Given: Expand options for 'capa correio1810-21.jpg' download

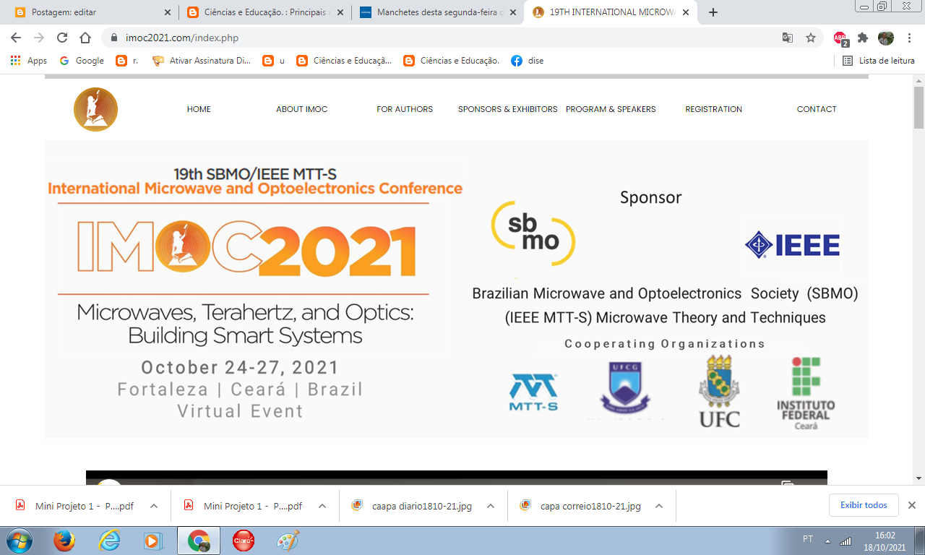Looking at the screenshot, I should click(x=659, y=506).
